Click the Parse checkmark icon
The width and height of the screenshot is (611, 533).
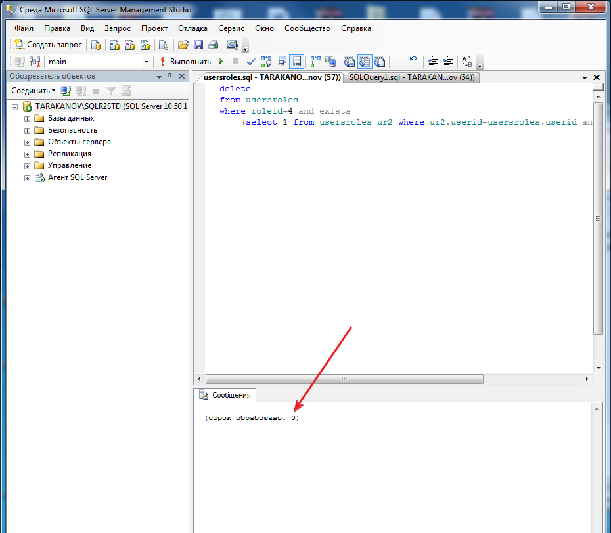click(251, 62)
